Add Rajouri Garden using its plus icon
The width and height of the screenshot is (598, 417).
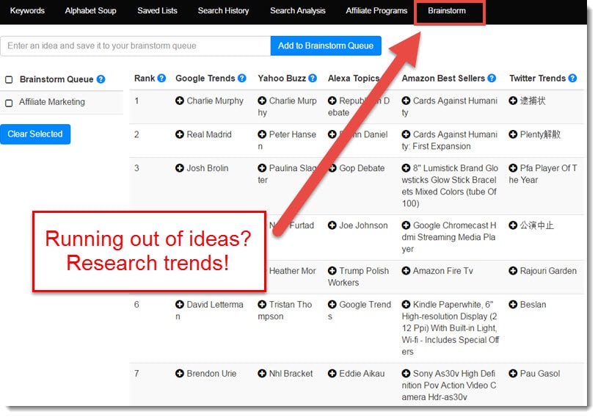point(513,270)
